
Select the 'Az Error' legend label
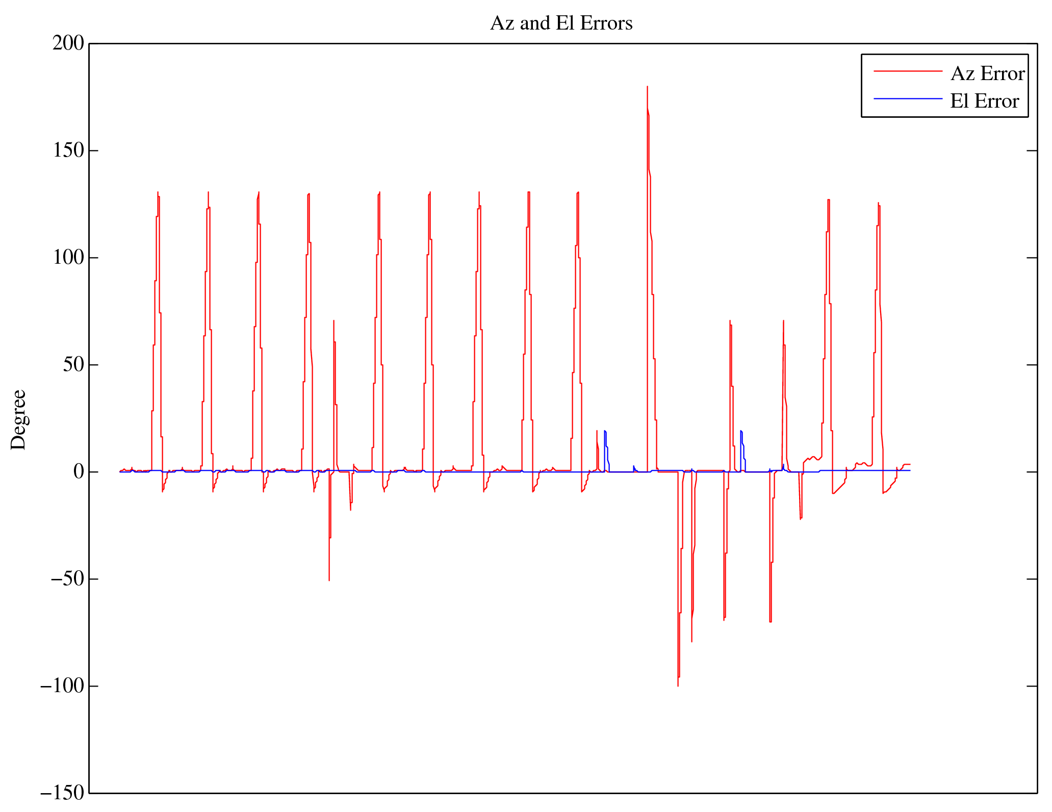[x=987, y=74]
